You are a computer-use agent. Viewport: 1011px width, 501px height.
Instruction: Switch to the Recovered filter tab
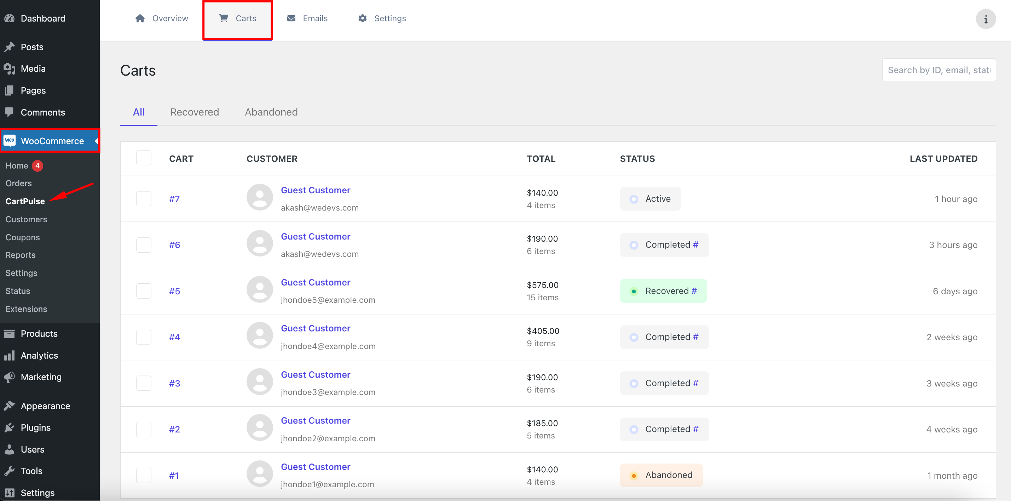(x=194, y=112)
